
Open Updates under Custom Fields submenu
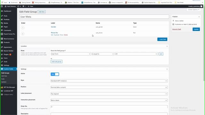click(4, 82)
